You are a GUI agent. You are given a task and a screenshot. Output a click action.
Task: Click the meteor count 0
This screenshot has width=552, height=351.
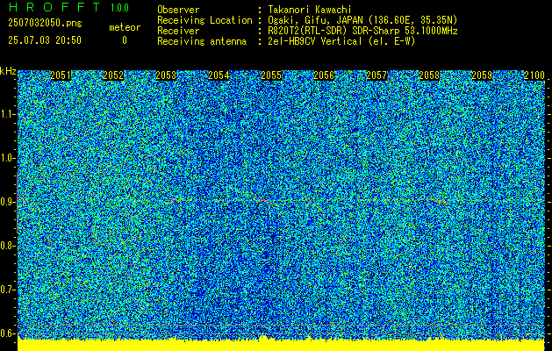point(125,40)
